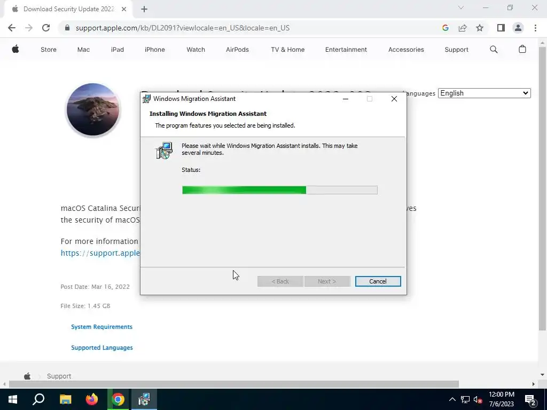547x410 pixels.
Task: Open the tab search chevron in Chrome
Action: point(461,7)
